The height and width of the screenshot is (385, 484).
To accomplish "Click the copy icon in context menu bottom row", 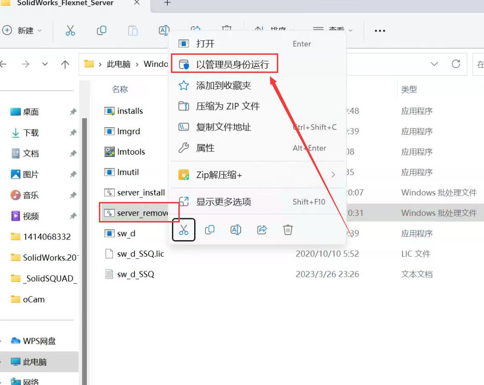I will coord(209,230).
